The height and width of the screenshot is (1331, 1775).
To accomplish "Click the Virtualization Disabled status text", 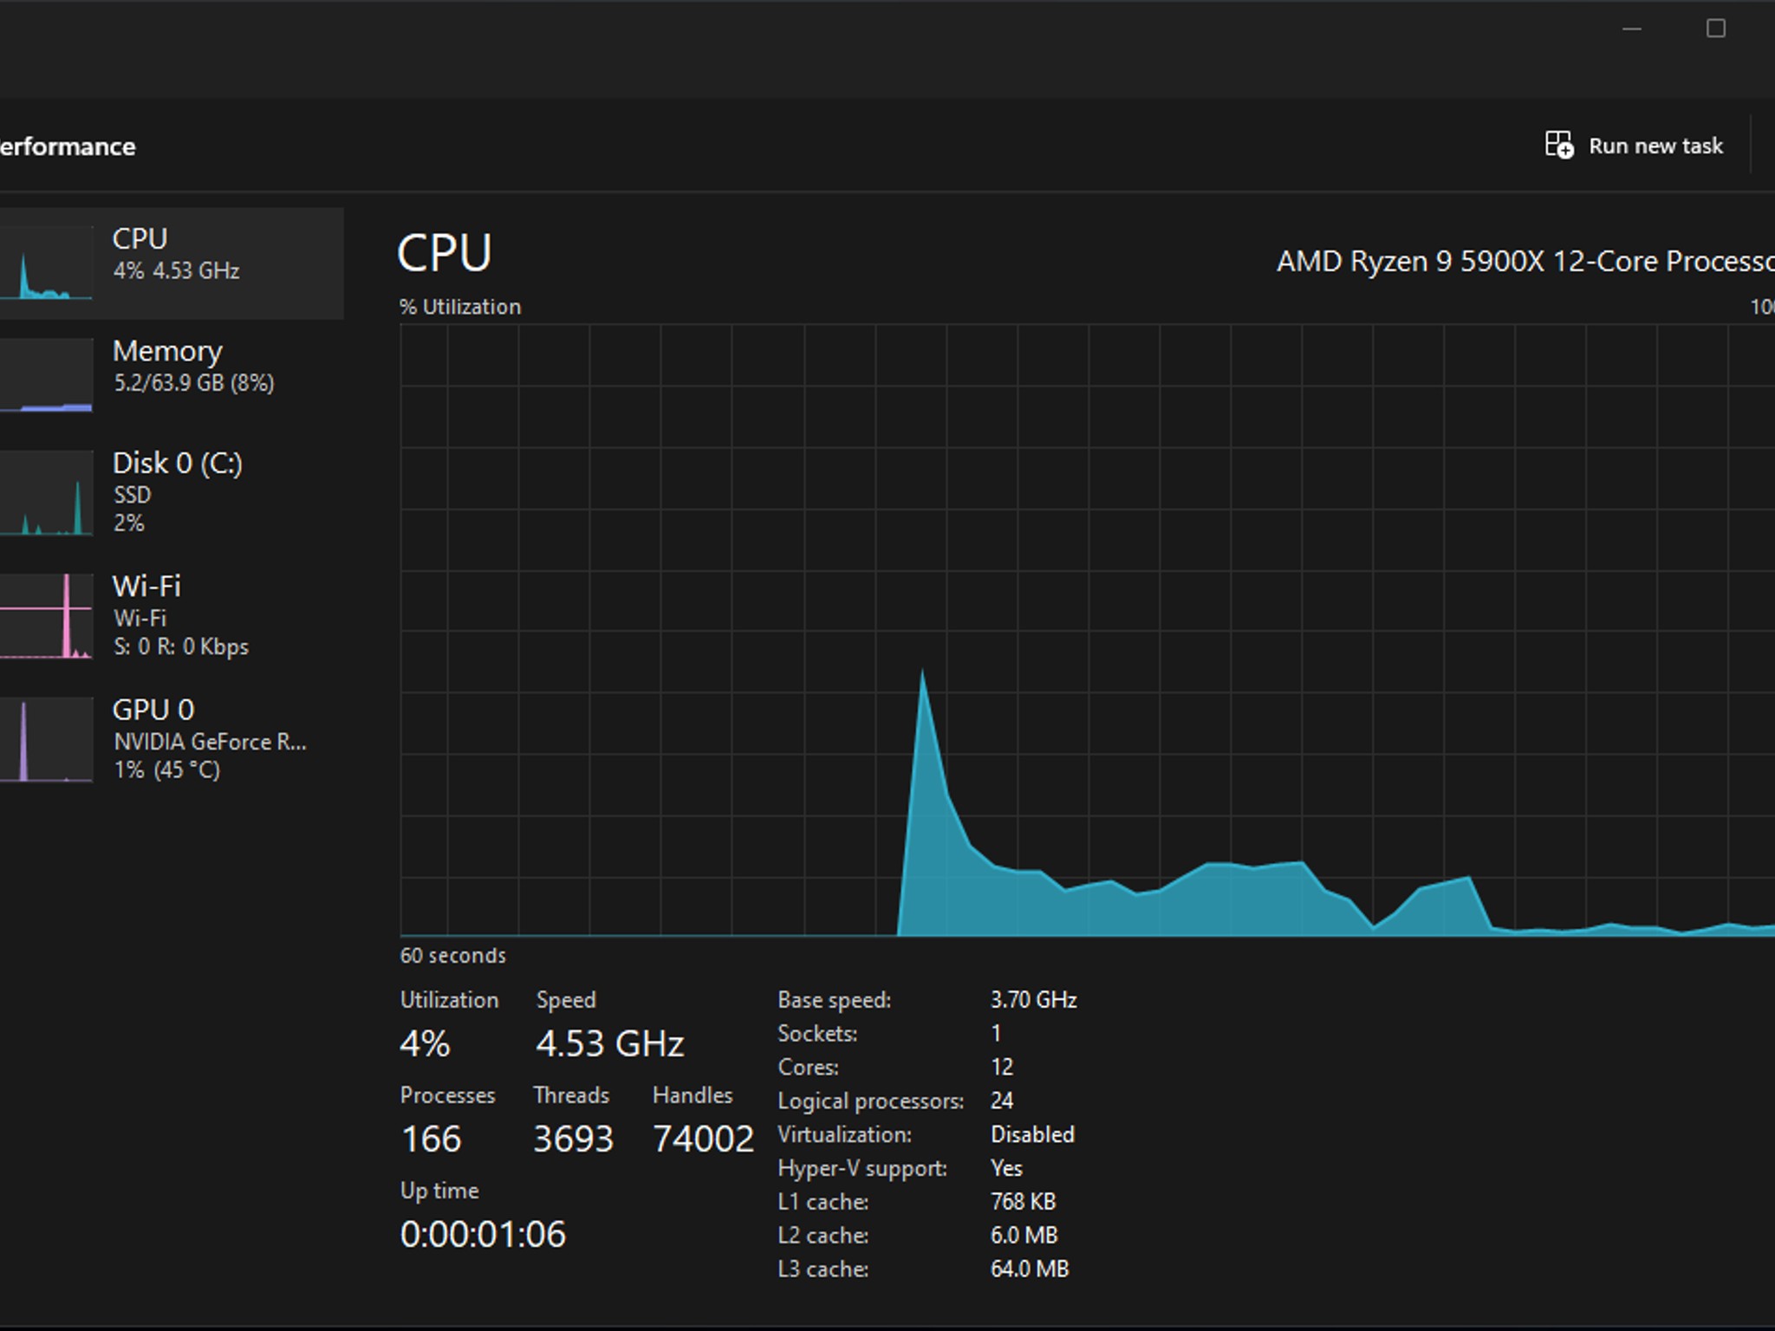I will 1032,1134.
